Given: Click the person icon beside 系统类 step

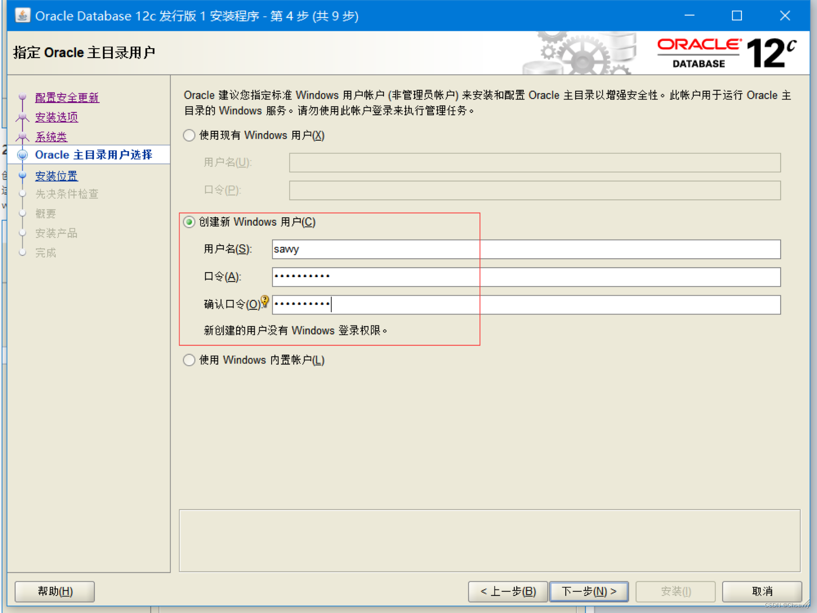Looking at the screenshot, I should tap(22, 136).
